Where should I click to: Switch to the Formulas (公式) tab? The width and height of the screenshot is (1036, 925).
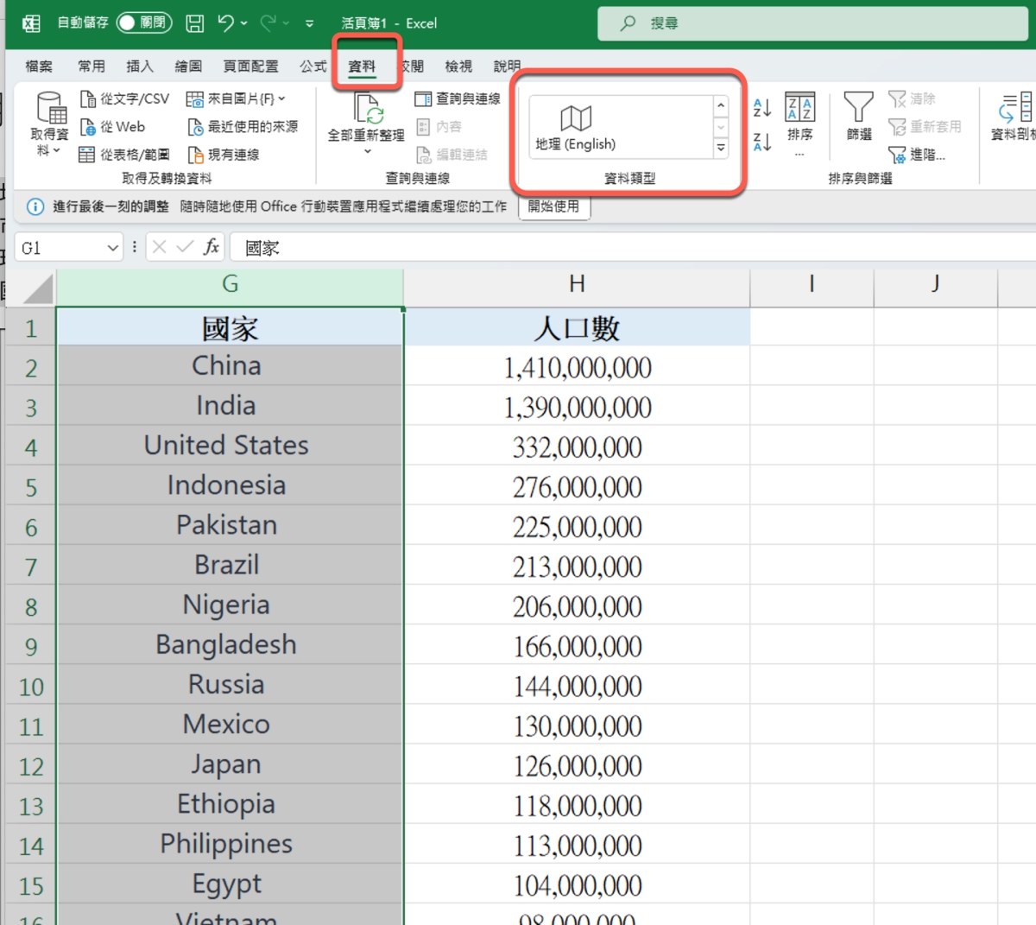313,67
